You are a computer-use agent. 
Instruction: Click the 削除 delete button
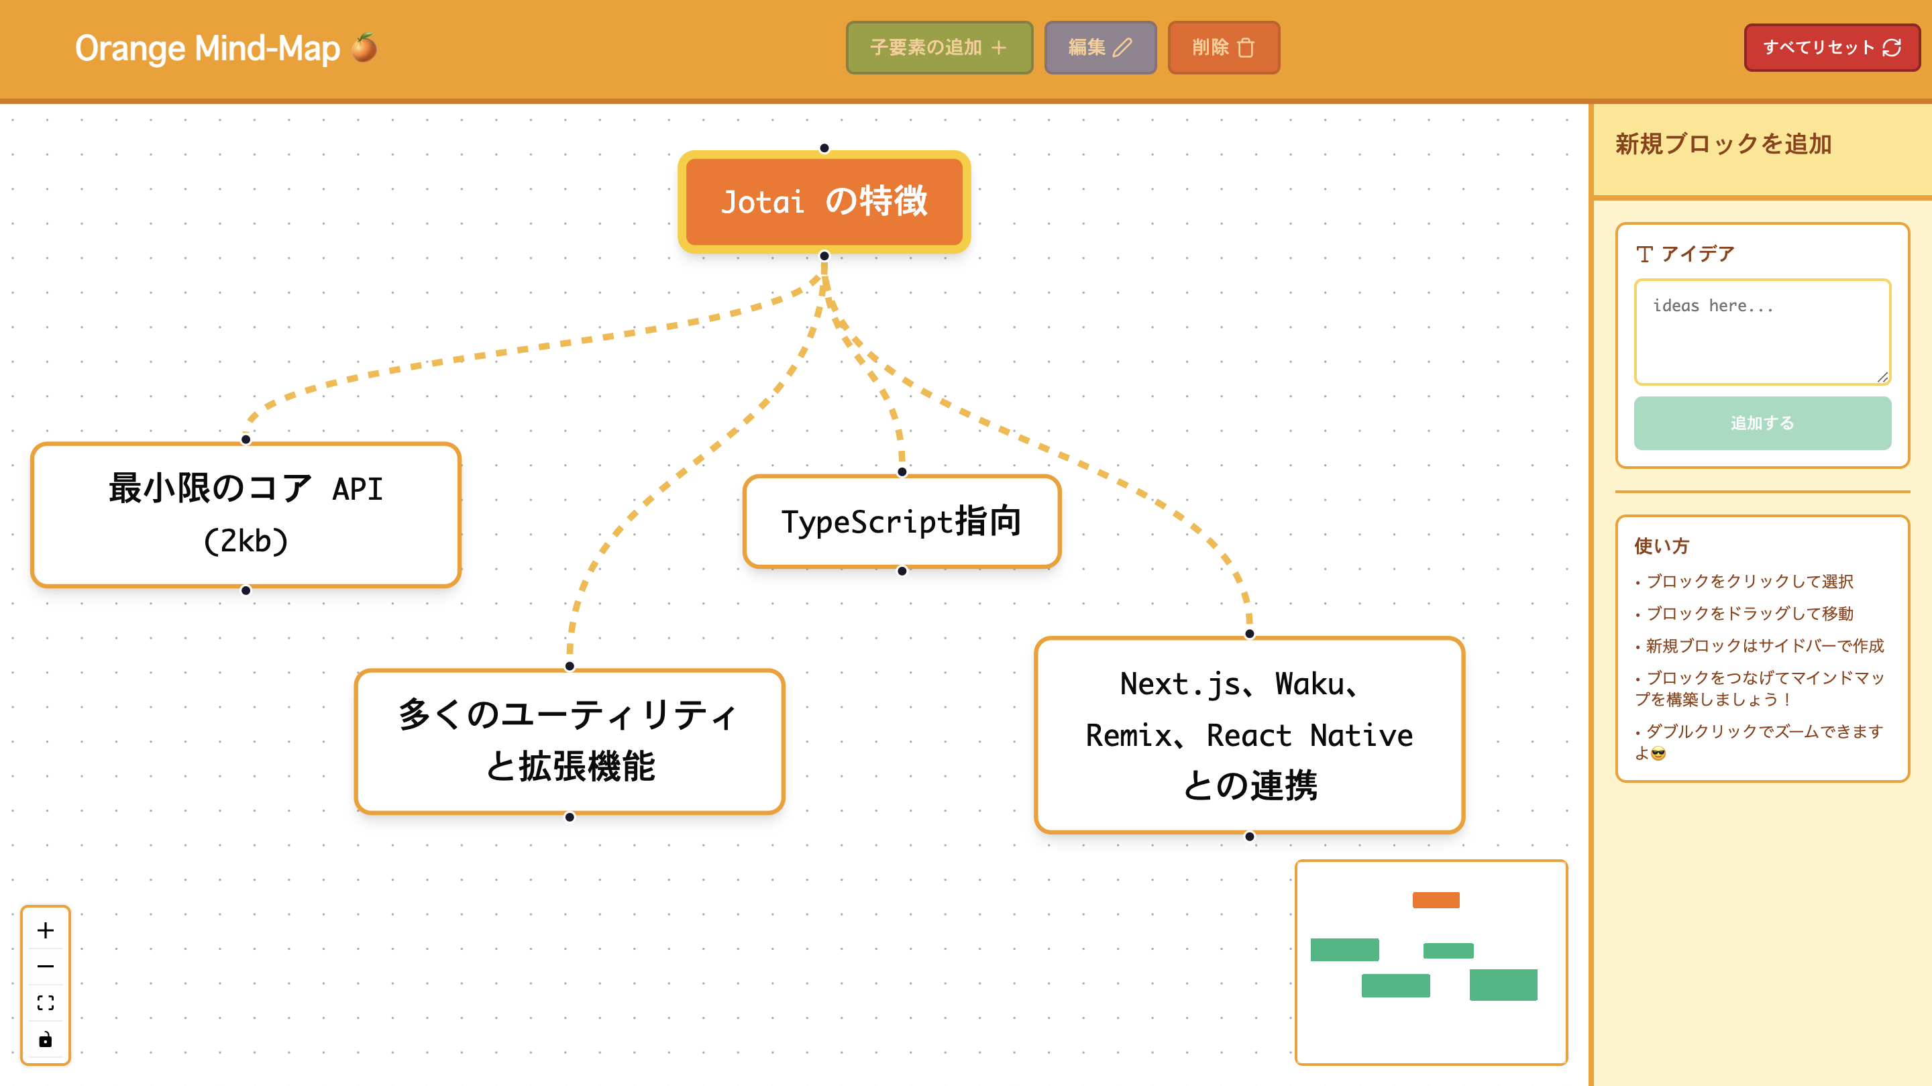(x=1223, y=47)
